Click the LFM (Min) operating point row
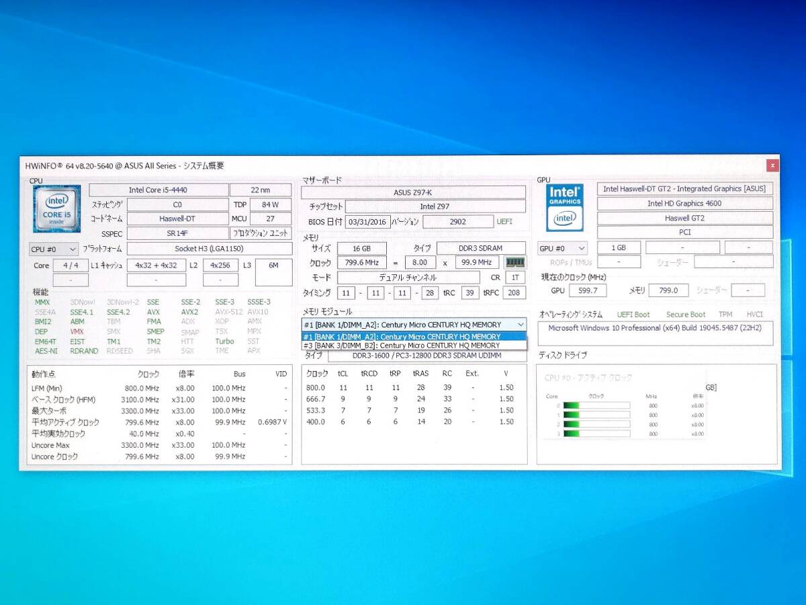 tap(160, 388)
